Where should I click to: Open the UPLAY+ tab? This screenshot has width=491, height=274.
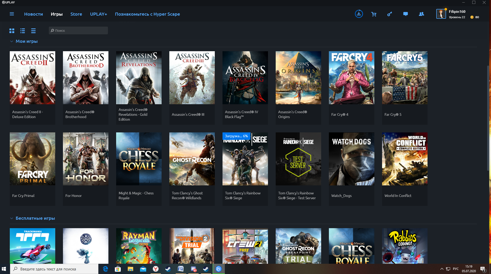point(98,14)
